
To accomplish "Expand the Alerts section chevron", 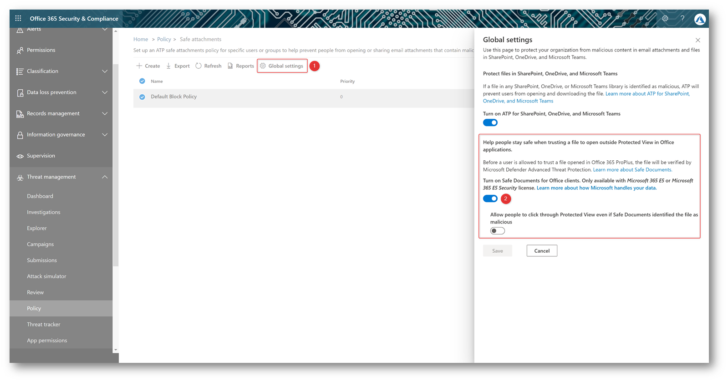I will point(105,29).
